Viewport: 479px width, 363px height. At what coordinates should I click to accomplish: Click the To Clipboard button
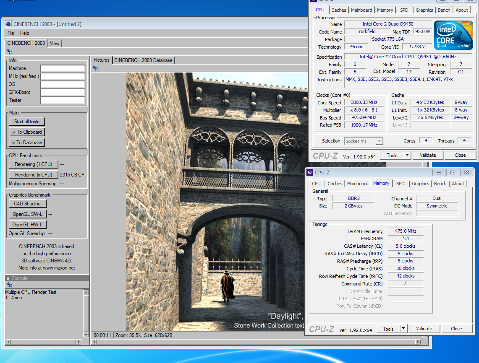(27, 132)
